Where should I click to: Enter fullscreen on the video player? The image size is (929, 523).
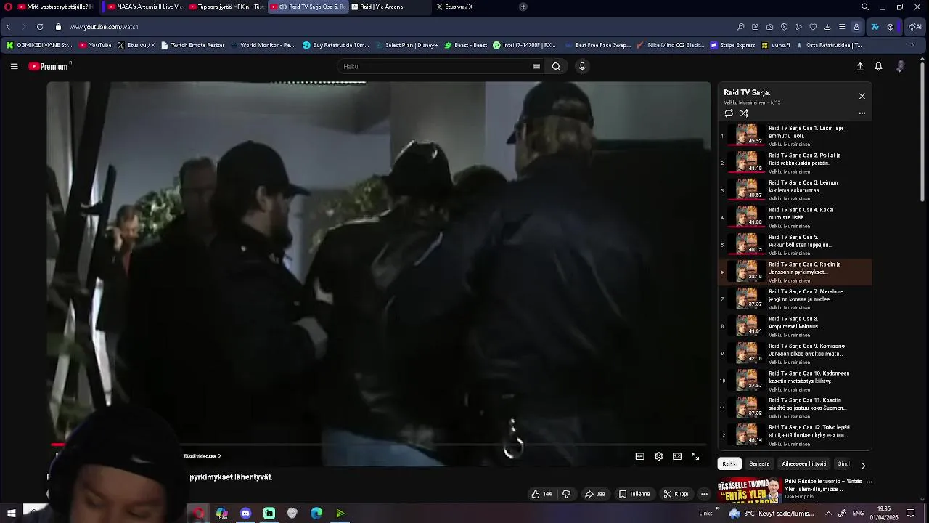695,456
